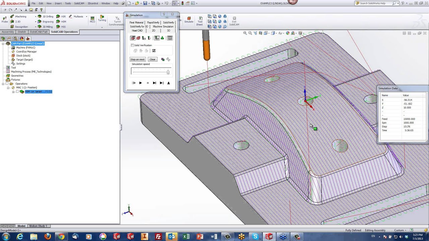The width and height of the screenshot is (429, 241).
Task: Click the appearance color sphere in view toolbar
Action: point(288,33)
